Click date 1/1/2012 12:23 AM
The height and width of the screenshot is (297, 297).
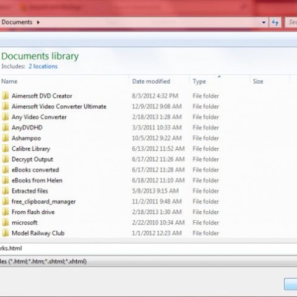click(x=157, y=233)
